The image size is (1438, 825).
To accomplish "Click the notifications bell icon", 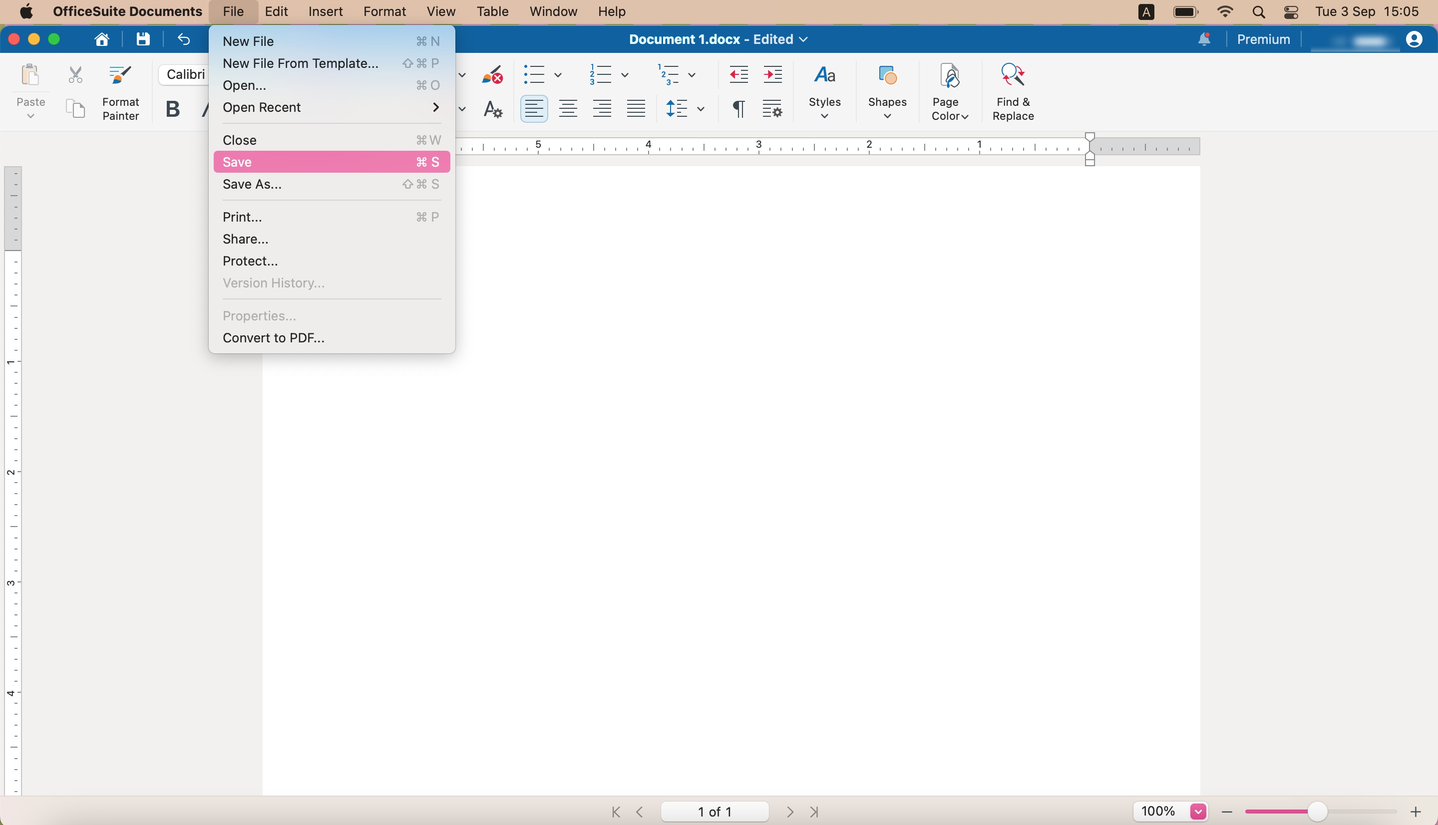I will 1204,39.
